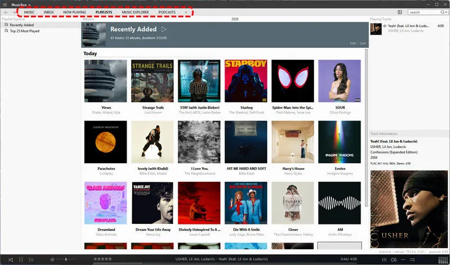
Task: Toggle the repeat mode icon
Action: pos(403,259)
